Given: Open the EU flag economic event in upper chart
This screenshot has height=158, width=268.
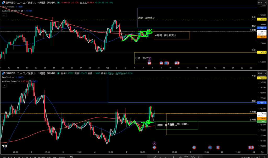Looking at the screenshot, I should 166,63.
